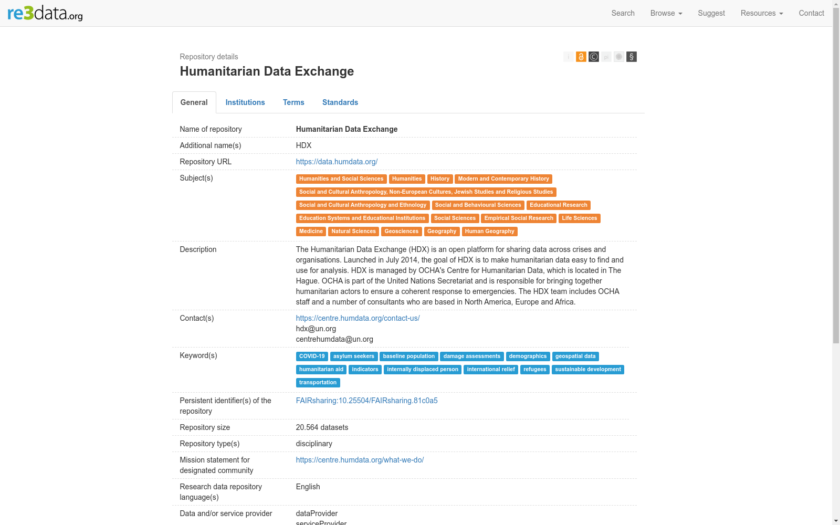
Task: Click the faded 'pi' persistent identifier badge
Action: tap(606, 57)
